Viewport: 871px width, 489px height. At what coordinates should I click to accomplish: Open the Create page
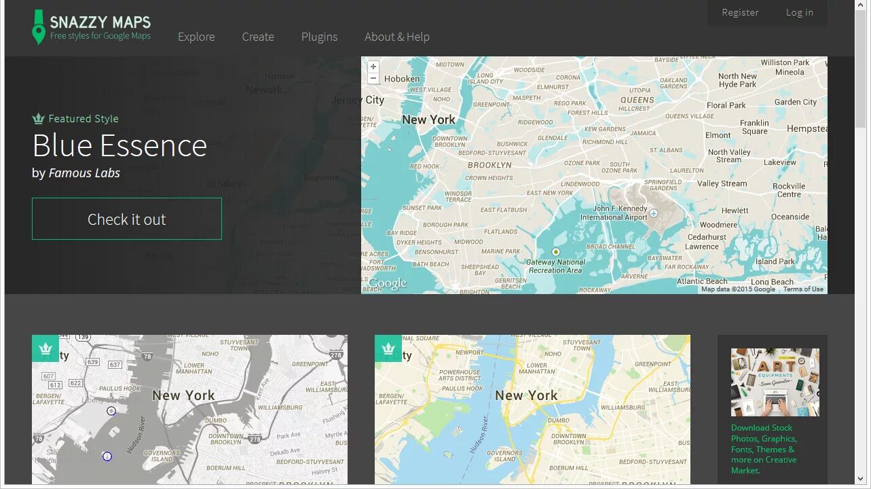258,37
